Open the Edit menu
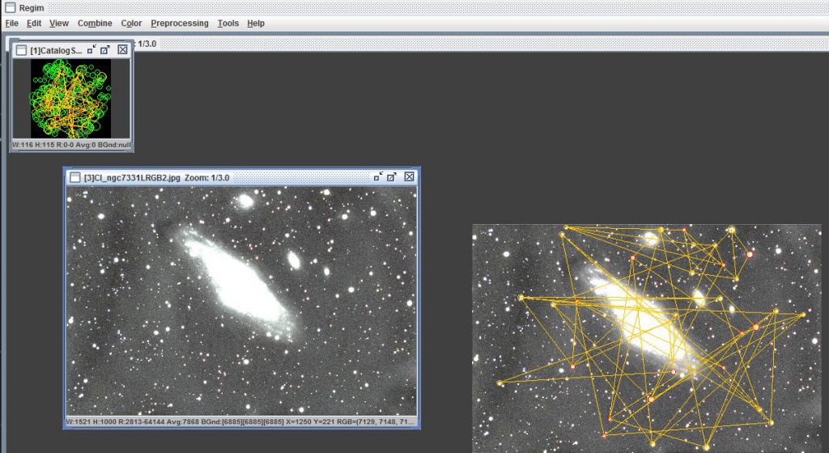 [x=34, y=23]
